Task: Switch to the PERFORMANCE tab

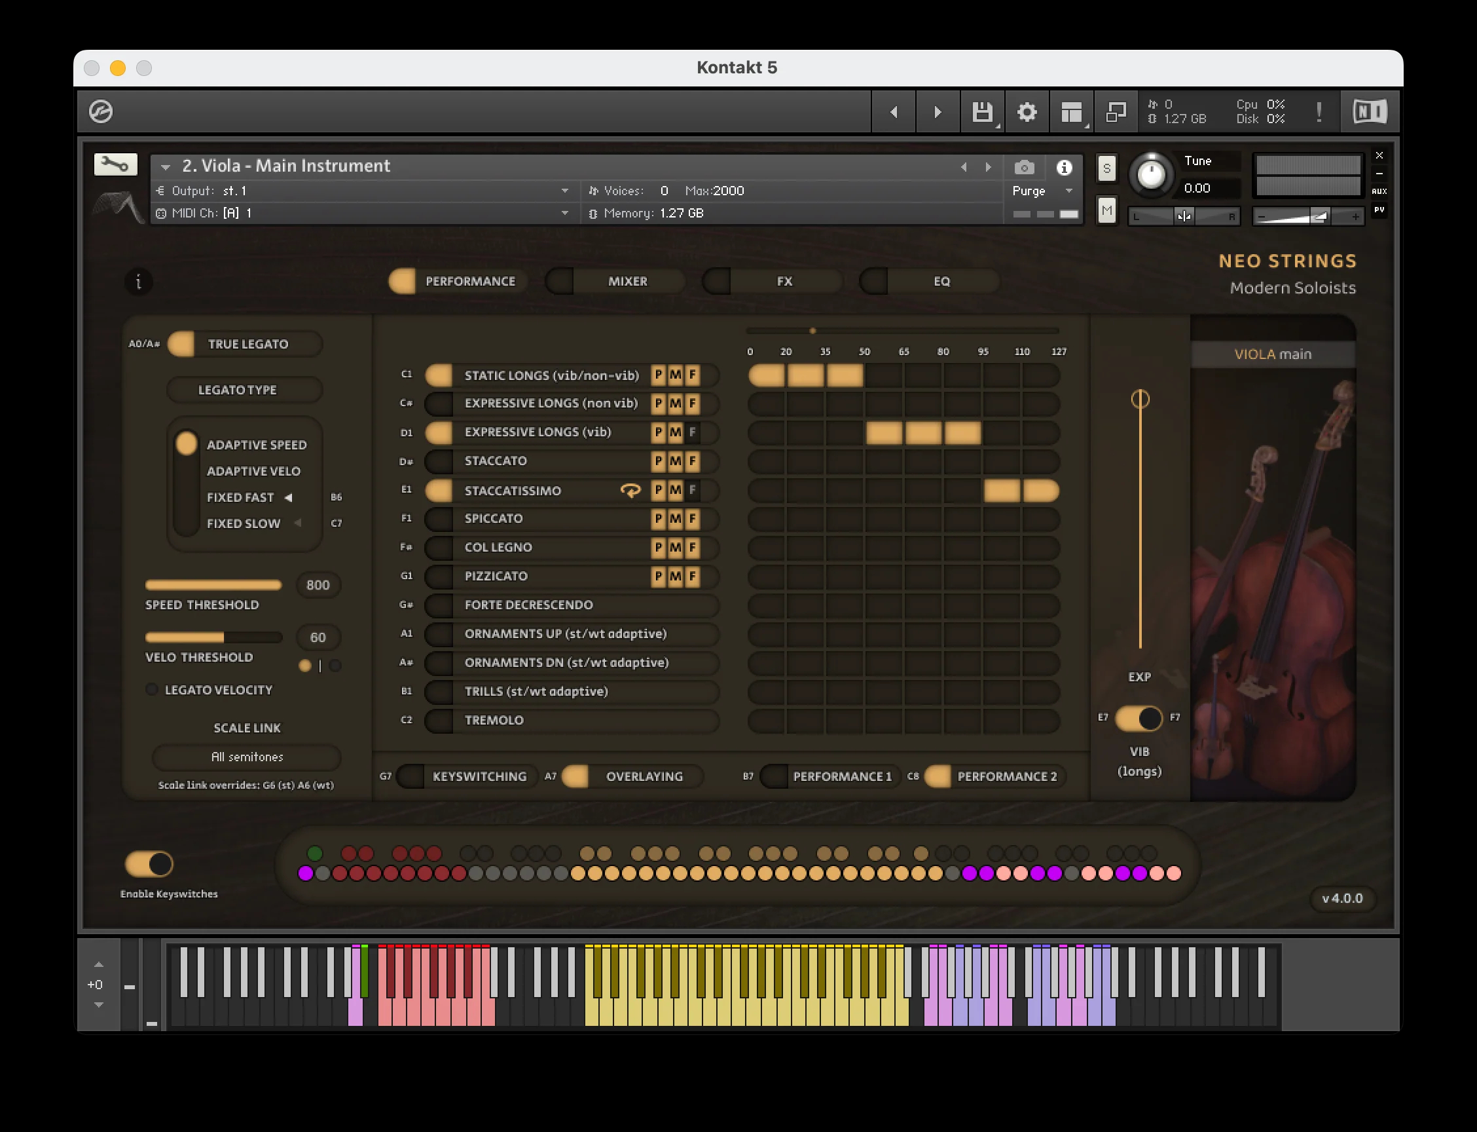Action: tap(458, 281)
